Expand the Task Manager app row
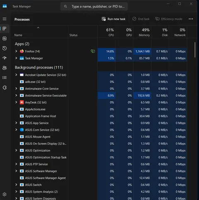The height and width of the screenshot is (200, 199). pos(16,58)
